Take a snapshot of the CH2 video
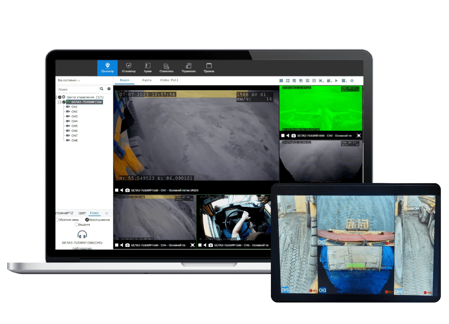 (x=294, y=135)
